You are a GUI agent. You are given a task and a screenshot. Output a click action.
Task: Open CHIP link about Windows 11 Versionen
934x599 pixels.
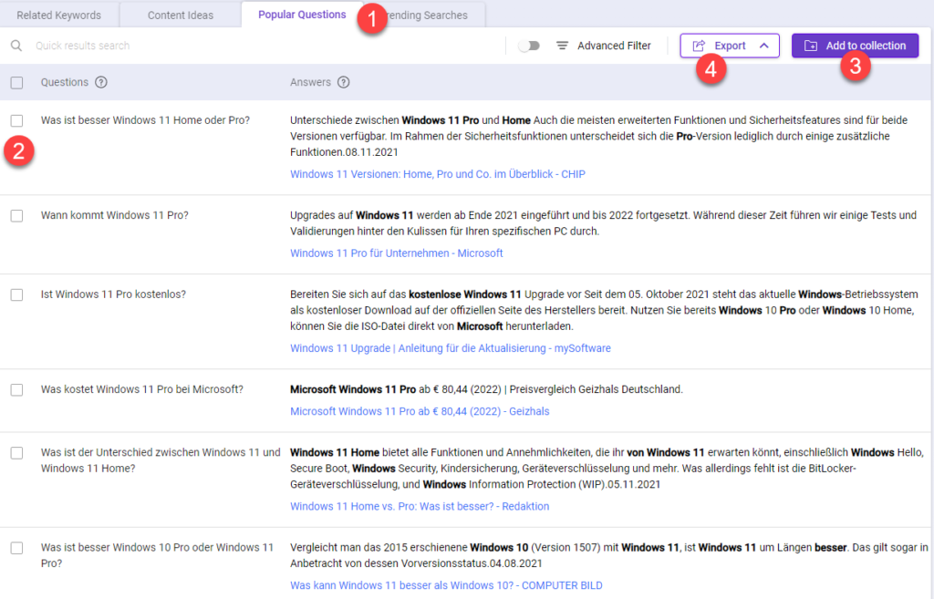click(x=438, y=174)
